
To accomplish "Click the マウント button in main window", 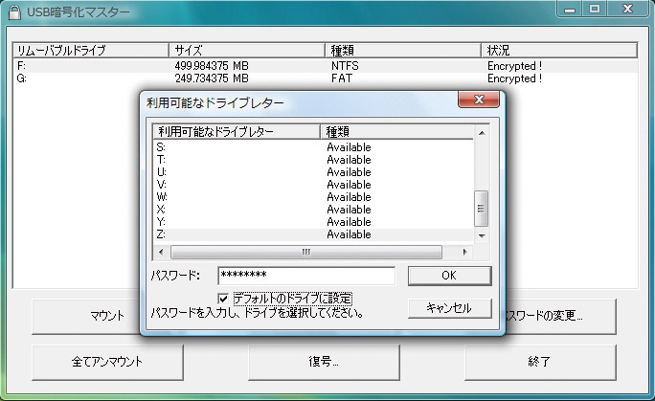I will [x=86, y=316].
